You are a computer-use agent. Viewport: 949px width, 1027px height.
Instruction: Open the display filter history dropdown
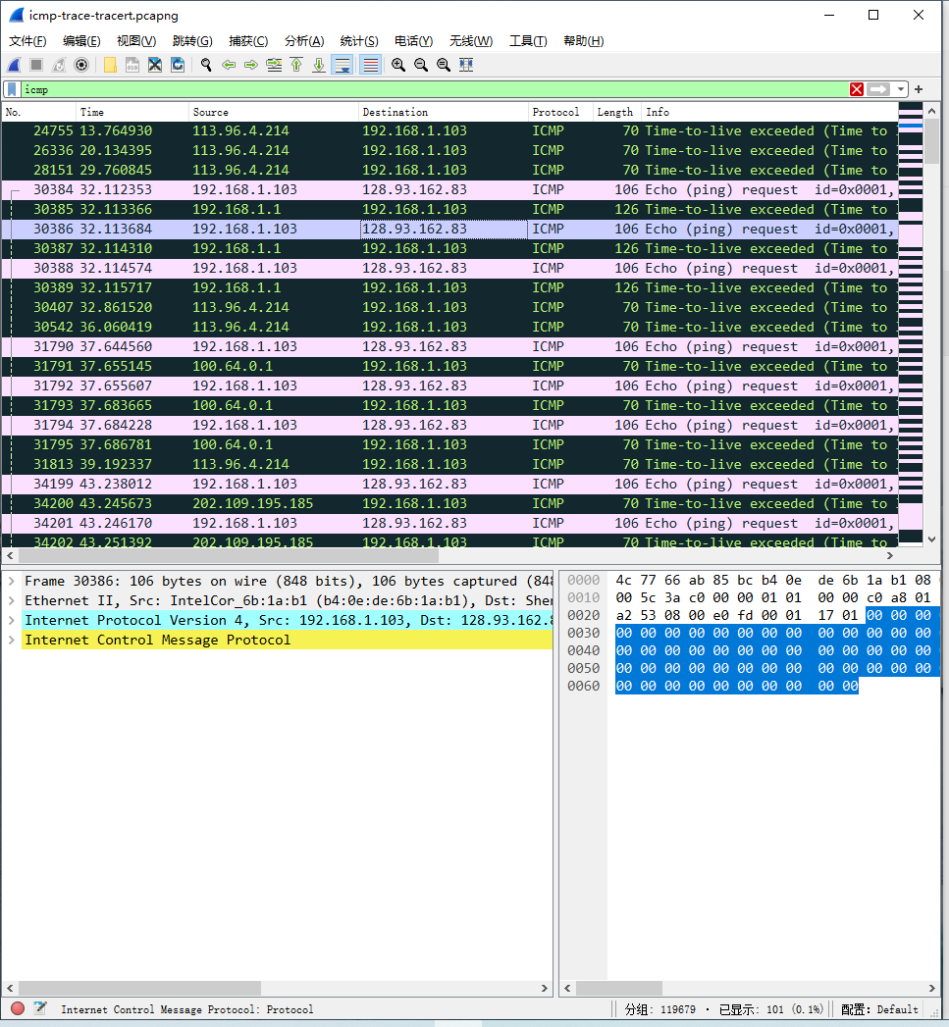(x=900, y=89)
